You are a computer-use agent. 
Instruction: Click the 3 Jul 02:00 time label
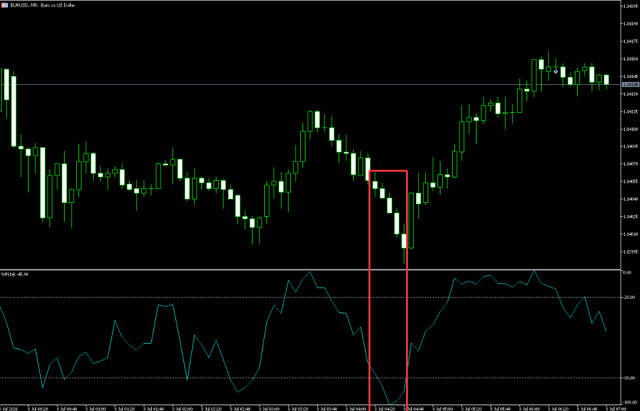[183, 408]
